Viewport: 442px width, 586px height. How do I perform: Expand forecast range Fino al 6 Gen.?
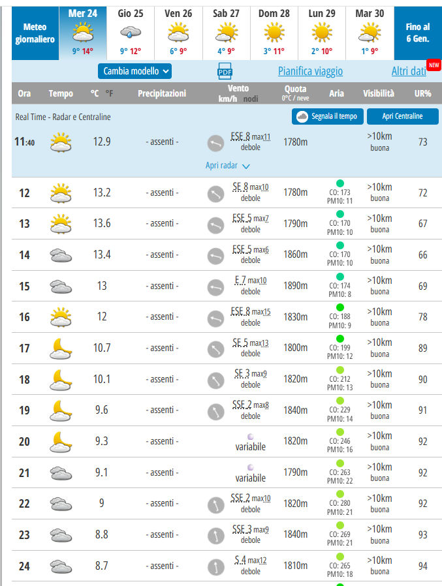pyautogui.click(x=417, y=33)
